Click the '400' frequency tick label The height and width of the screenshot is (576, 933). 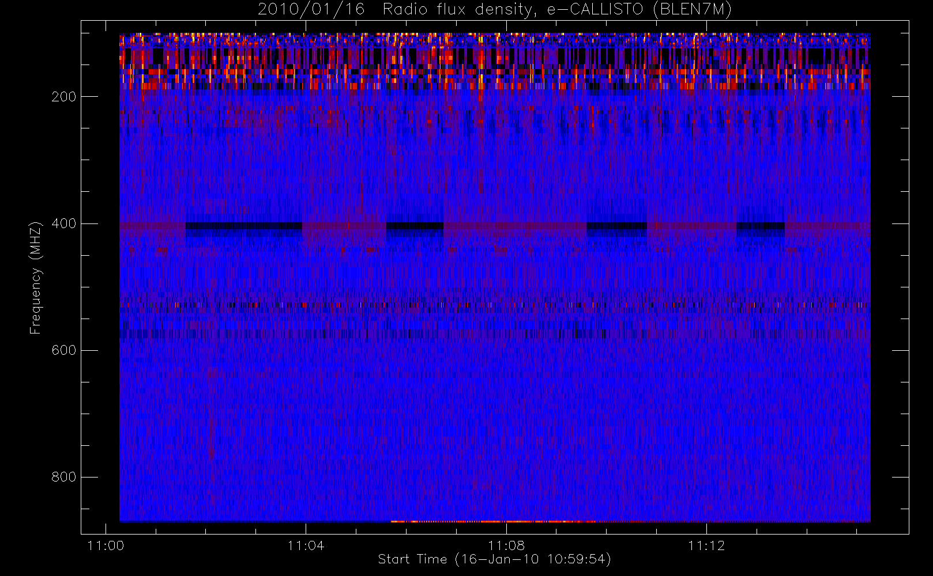[63, 223]
